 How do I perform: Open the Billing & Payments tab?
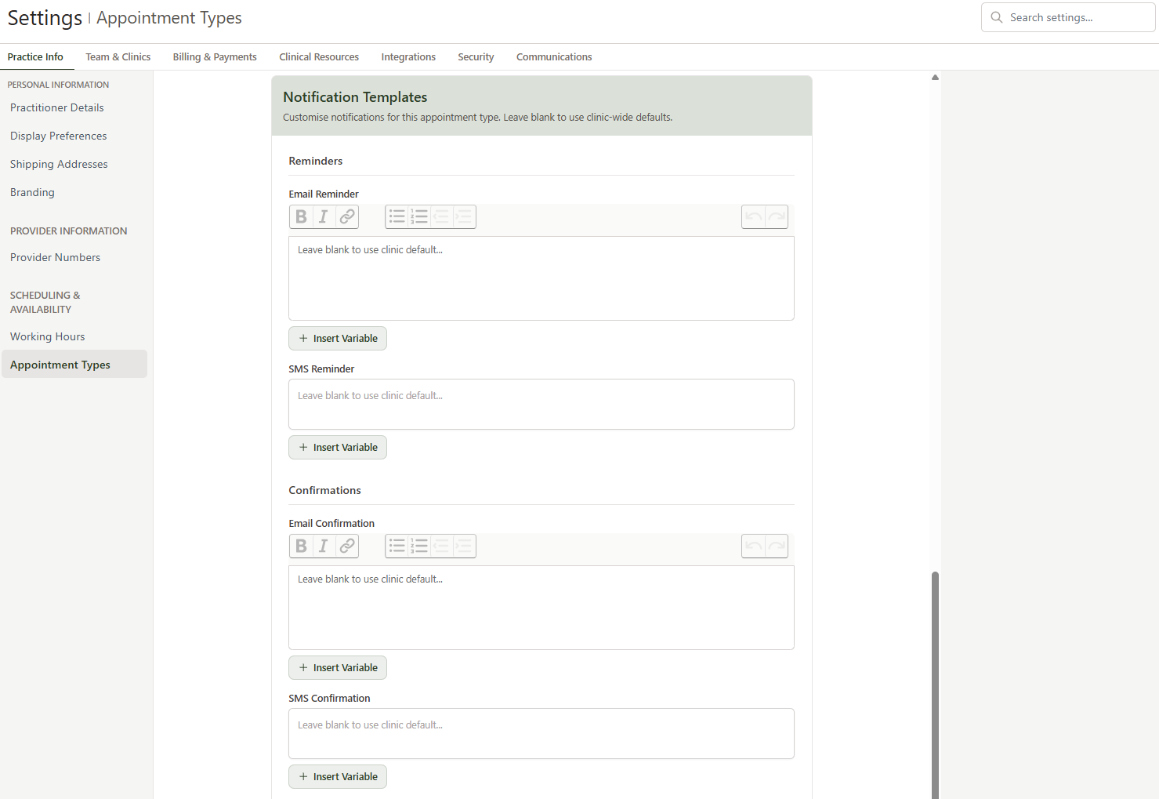point(214,56)
